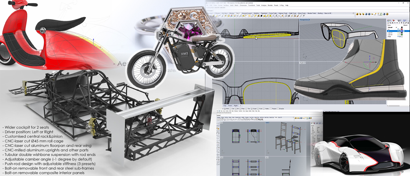Click the Right viewport title label
Screen dimensions: 410x176
(x=303, y=63)
